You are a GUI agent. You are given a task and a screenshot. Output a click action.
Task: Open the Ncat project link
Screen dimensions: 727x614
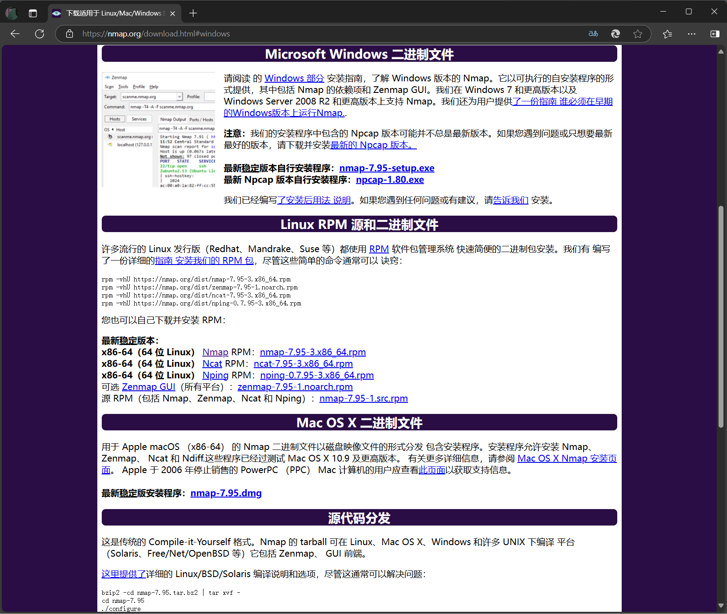212,364
